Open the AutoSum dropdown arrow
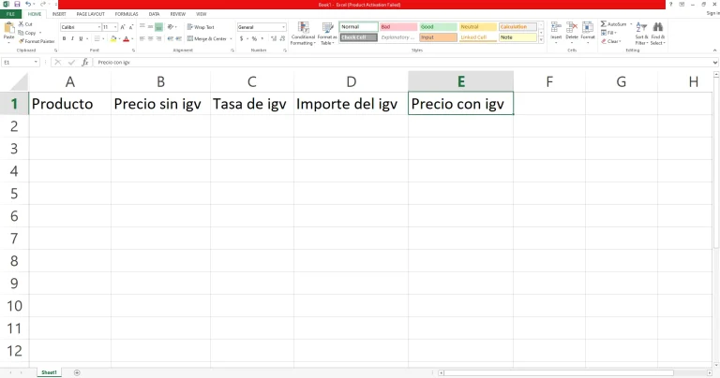The image size is (720, 378). [x=631, y=23]
